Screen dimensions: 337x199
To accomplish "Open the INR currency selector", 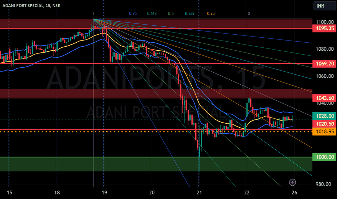I will (x=325, y=6).
